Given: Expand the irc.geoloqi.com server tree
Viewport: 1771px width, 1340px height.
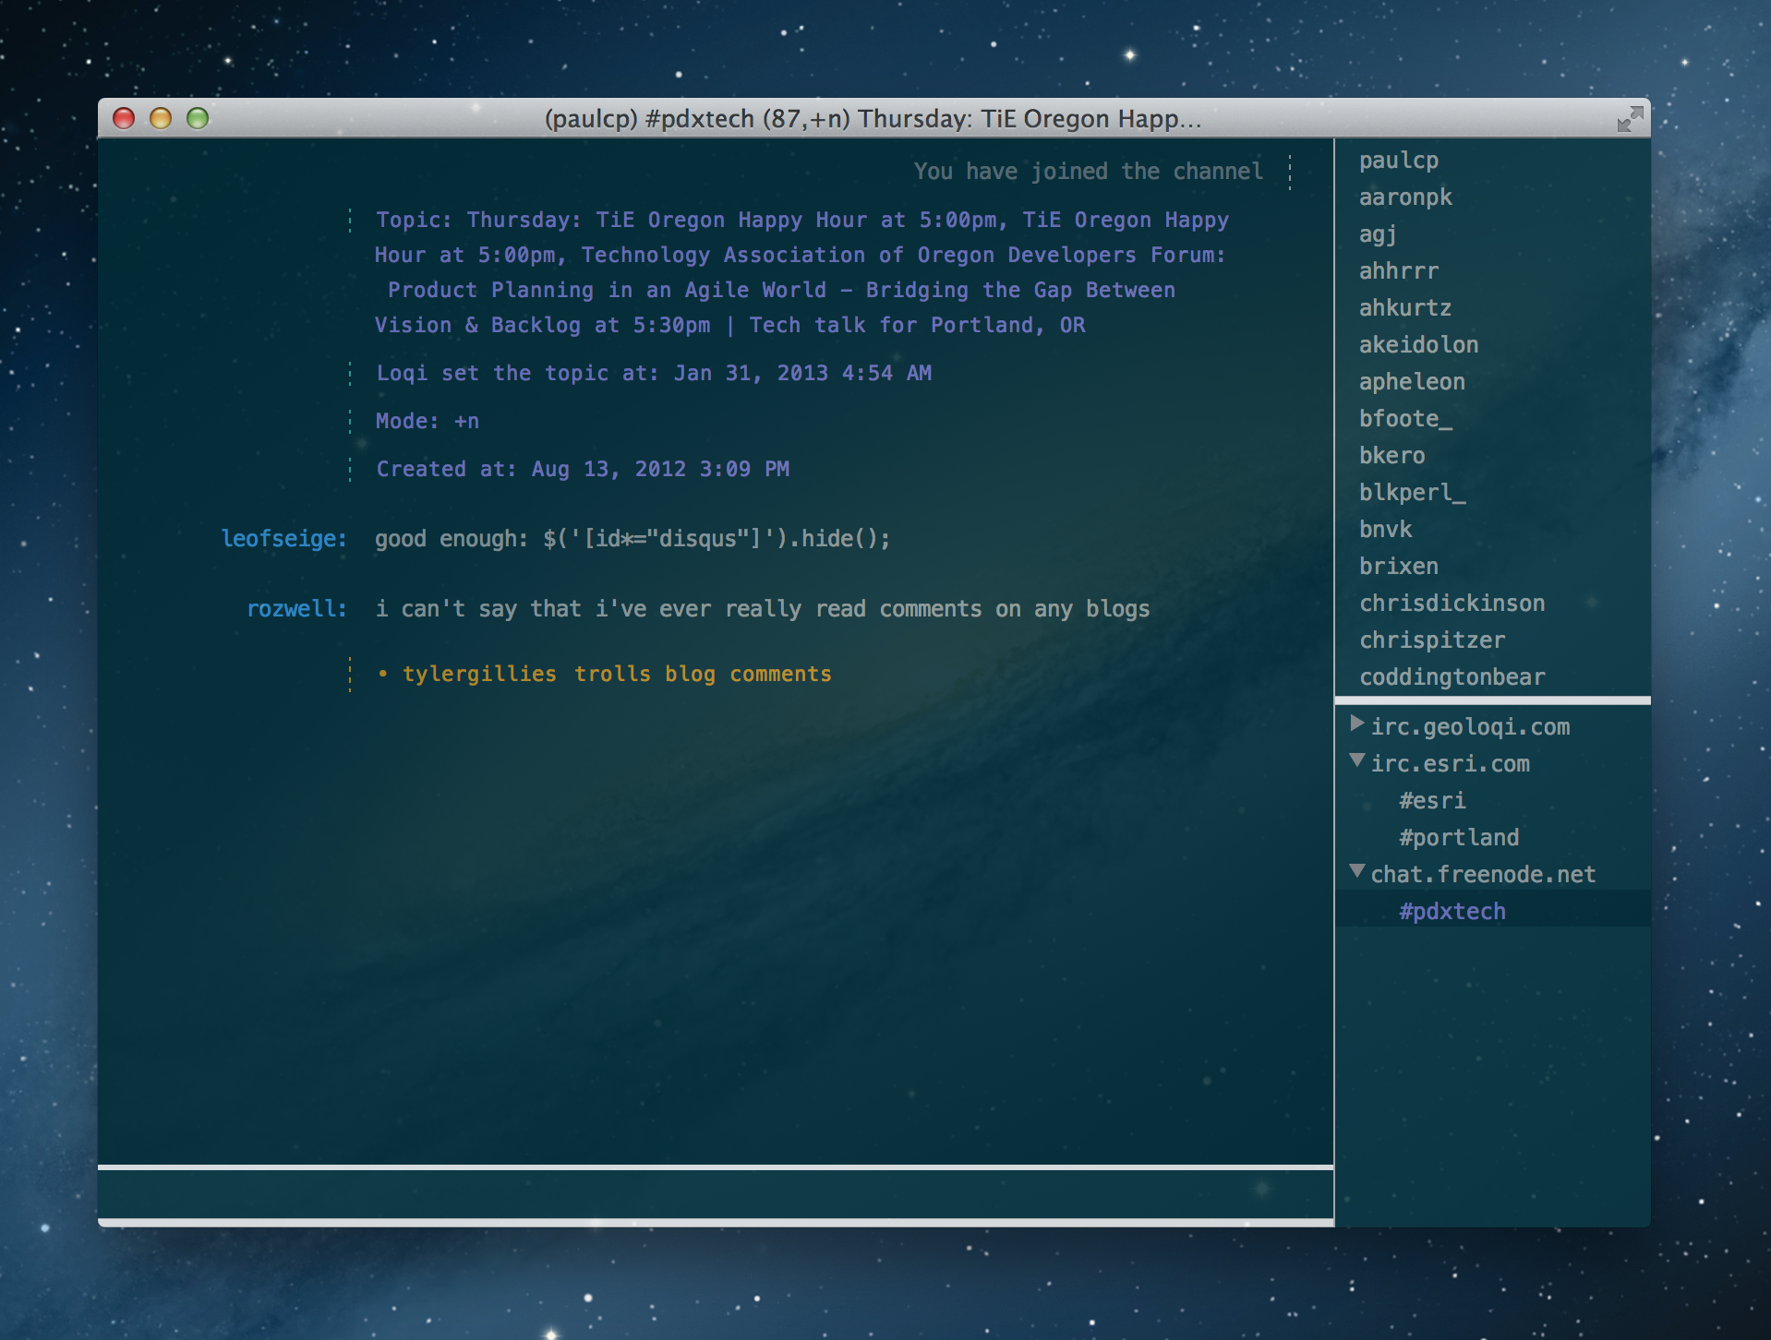Looking at the screenshot, I should coord(1356,724).
